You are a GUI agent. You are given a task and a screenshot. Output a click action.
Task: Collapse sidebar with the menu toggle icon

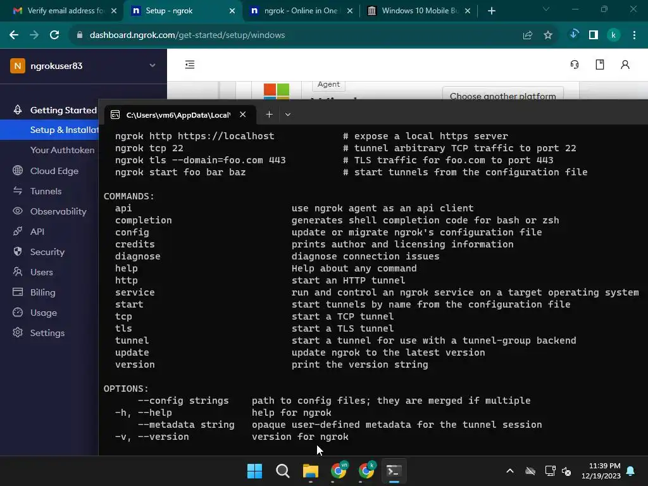pyautogui.click(x=190, y=65)
